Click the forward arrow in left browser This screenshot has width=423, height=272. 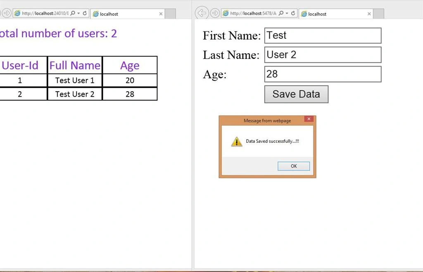click(7, 13)
